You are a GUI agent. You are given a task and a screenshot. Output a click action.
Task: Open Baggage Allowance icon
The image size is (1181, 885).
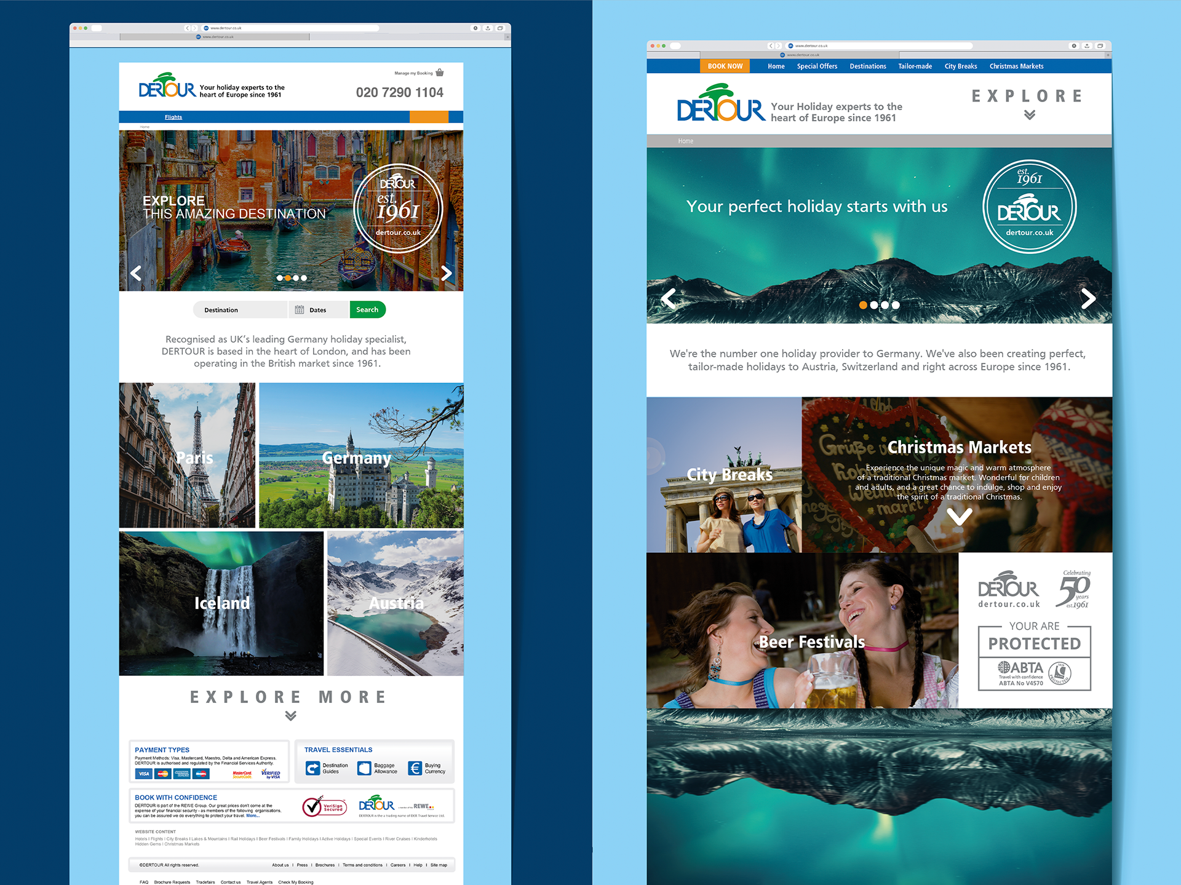[x=364, y=768]
